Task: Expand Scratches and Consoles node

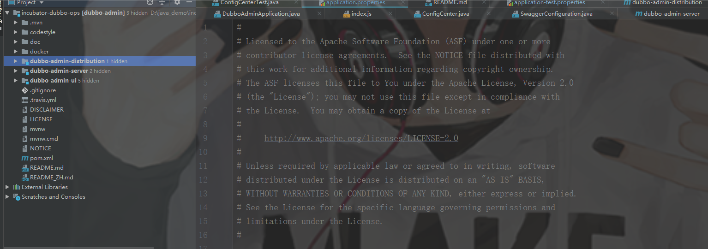Action: tap(7, 196)
